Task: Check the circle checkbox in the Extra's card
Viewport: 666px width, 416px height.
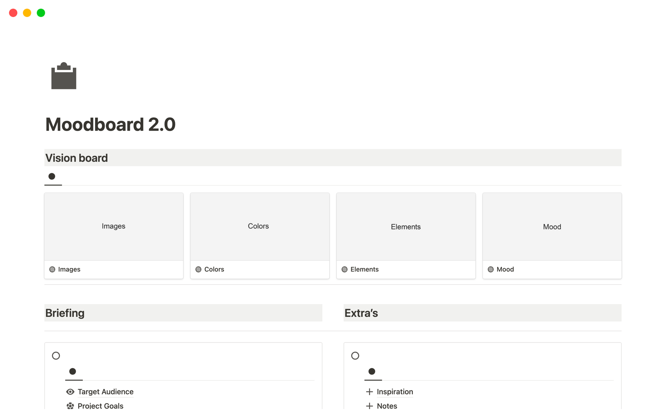Action: point(355,355)
